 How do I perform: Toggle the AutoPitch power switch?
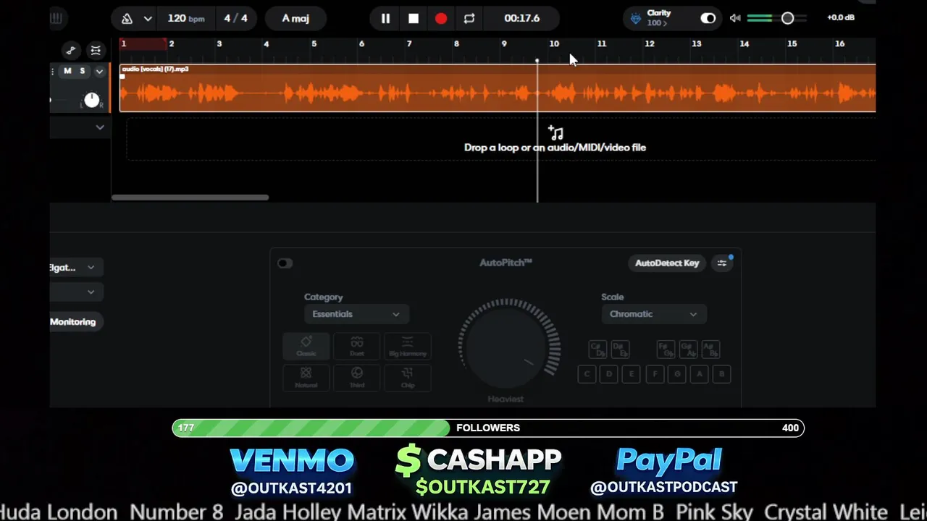285,263
